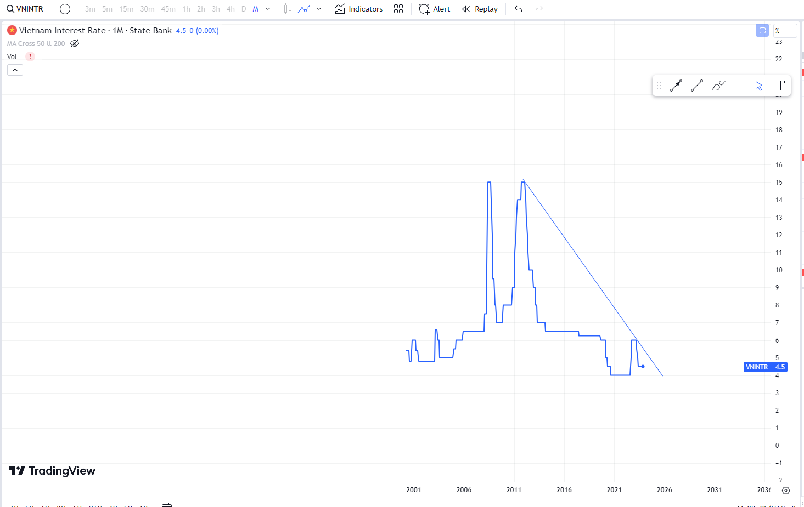Click the Vol error warning icon
804x507 pixels.
point(30,56)
